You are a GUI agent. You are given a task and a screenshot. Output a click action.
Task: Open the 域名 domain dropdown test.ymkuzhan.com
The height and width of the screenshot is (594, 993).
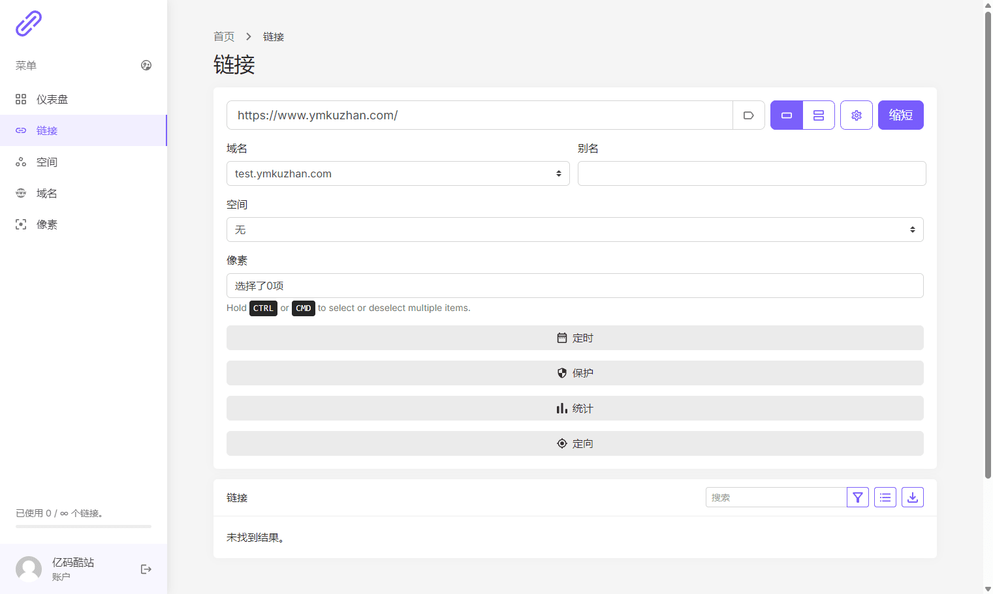click(x=398, y=173)
